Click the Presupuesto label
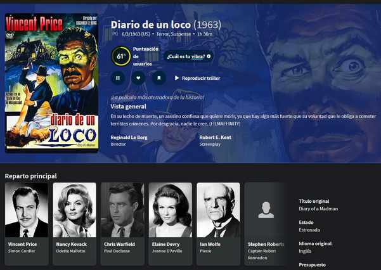The height and width of the screenshot is (270, 381). [313, 265]
